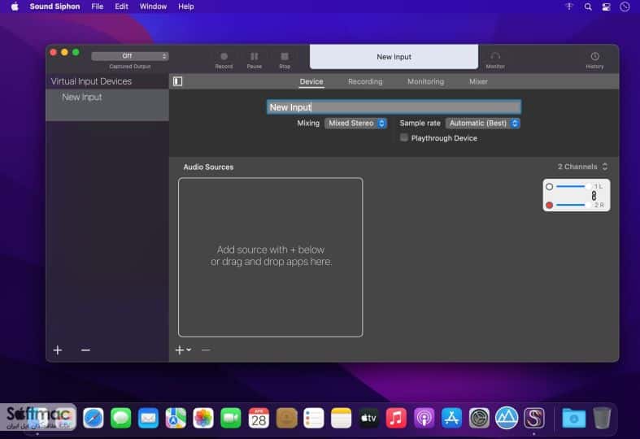This screenshot has width=640, height=439.
Task: Open the Edit menu
Action: (121, 7)
